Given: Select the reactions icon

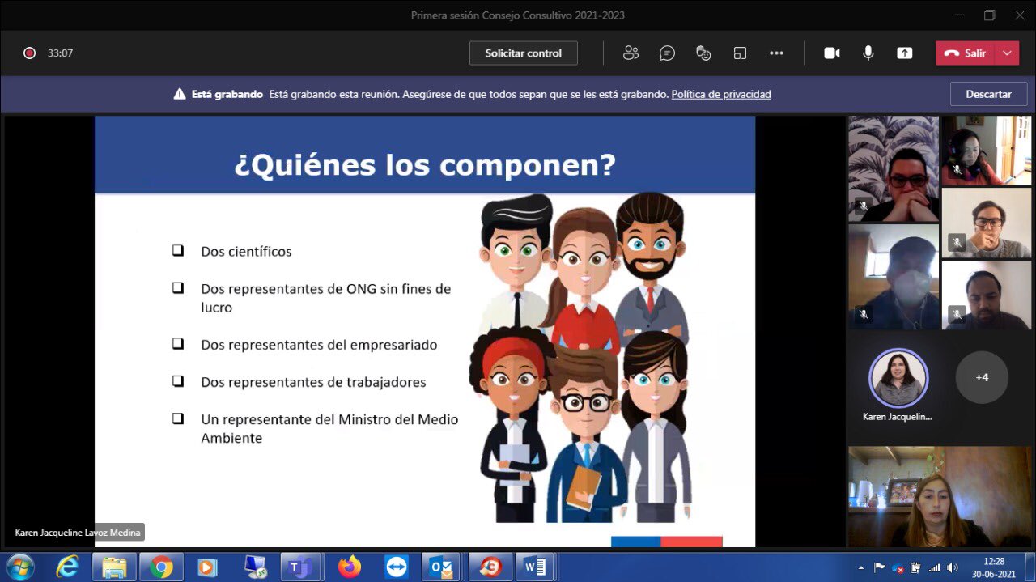Looking at the screenshot, I should pos(703,53).
